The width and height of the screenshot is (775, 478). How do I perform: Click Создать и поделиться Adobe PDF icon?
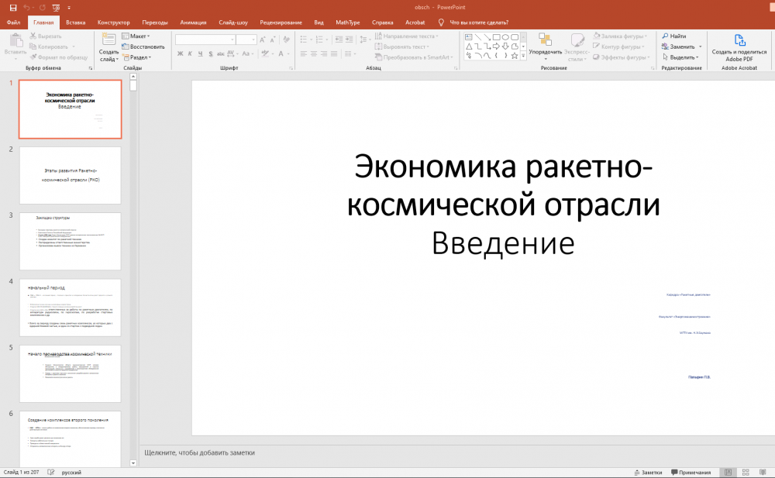tap(739, 40)
